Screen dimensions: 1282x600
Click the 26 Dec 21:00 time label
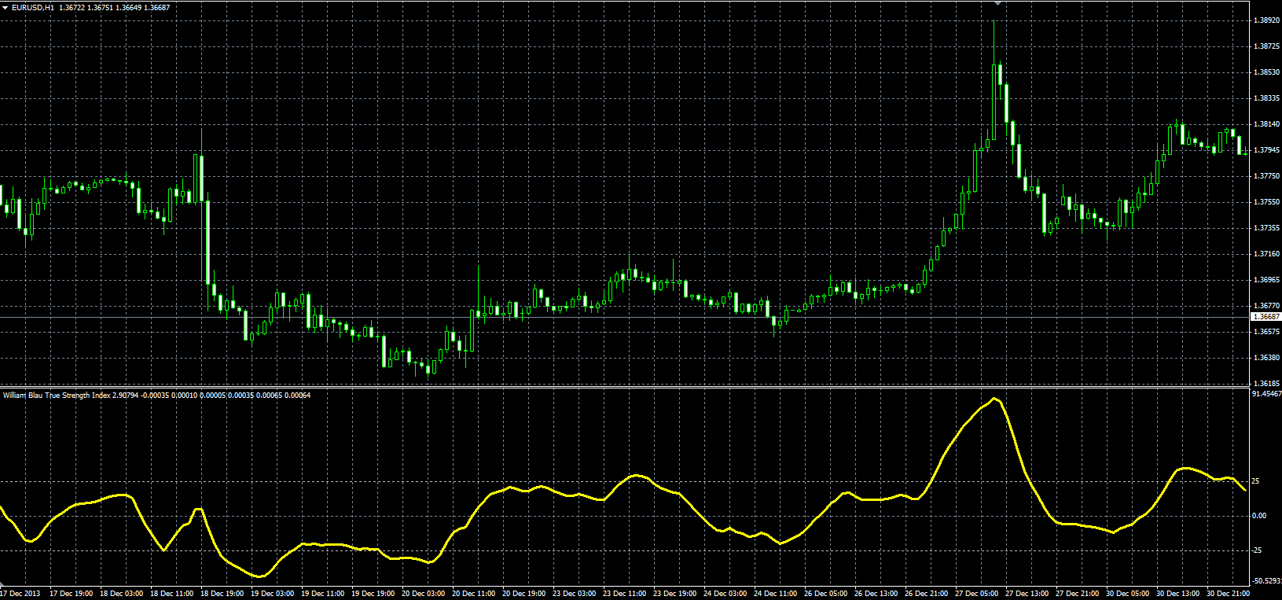click(x=927, y=593)
